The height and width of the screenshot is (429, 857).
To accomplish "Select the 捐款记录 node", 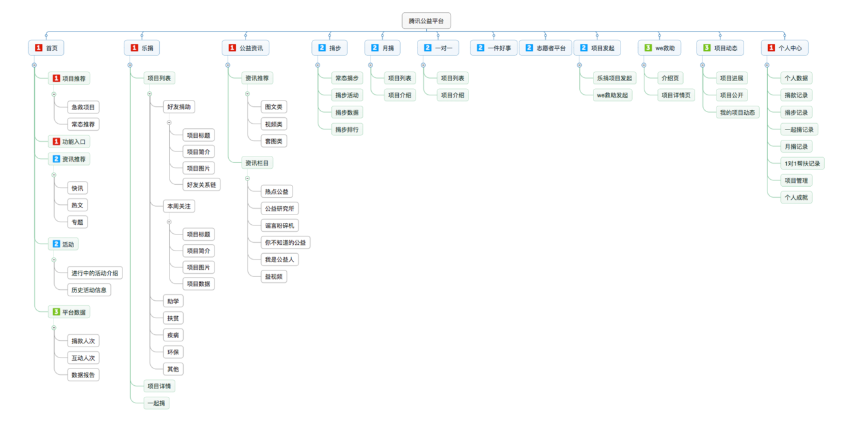I will 796,95.
